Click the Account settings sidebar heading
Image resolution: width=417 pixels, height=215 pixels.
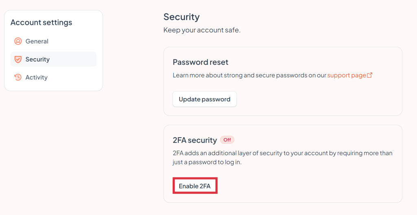[x=41, y=23]
